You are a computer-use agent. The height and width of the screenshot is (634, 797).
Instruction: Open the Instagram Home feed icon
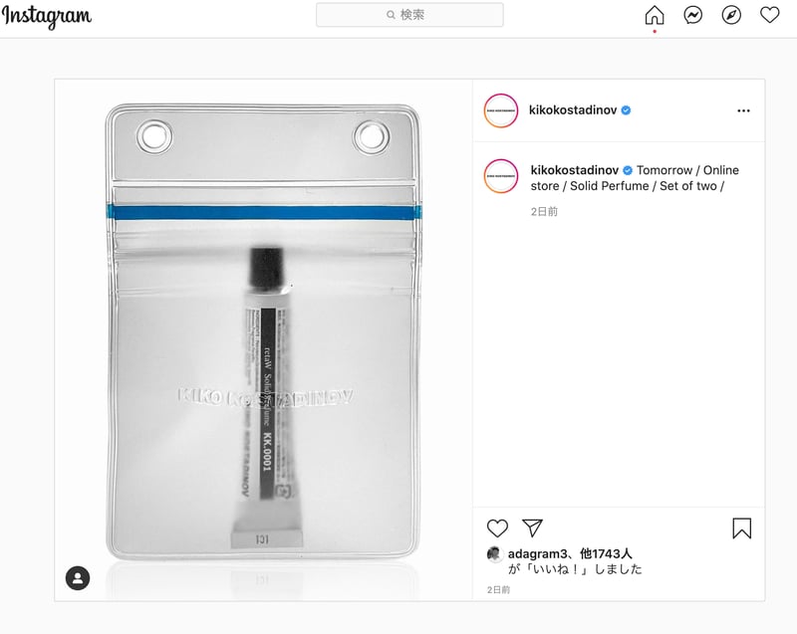(655, 15)
